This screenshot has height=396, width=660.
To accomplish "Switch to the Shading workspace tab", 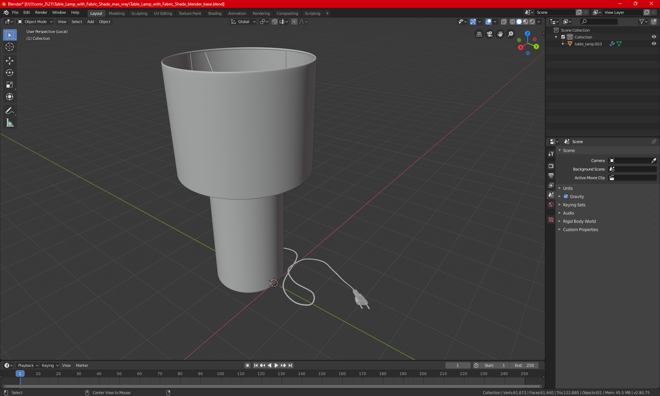I will [x=214, y=13].
